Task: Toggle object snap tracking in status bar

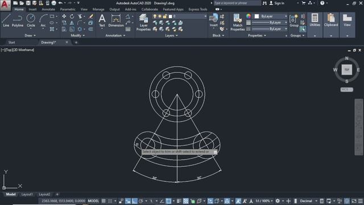Action: (x=162, y=201)
